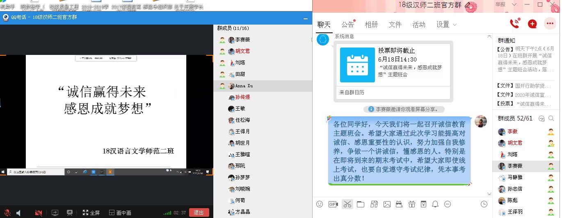
Task: Switch to the 公告 tab
Action: (347, 25)
